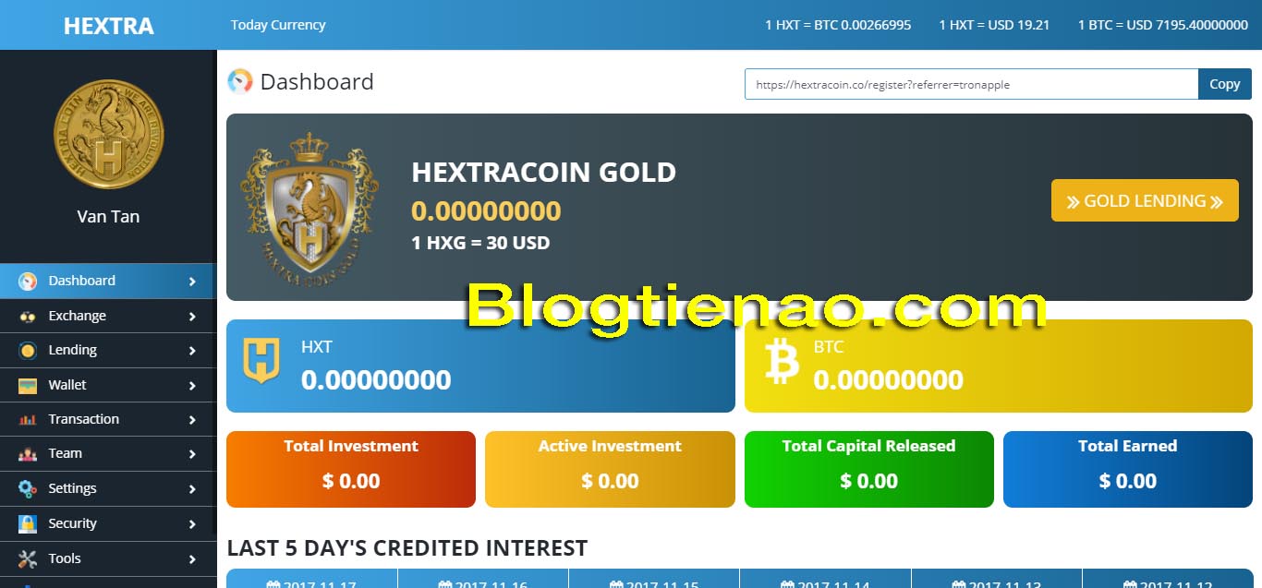The height and width of the screenshot is (588, 1262).
Task: Click the Exchange sidebar icon
Action: click(x=28, y=316)
